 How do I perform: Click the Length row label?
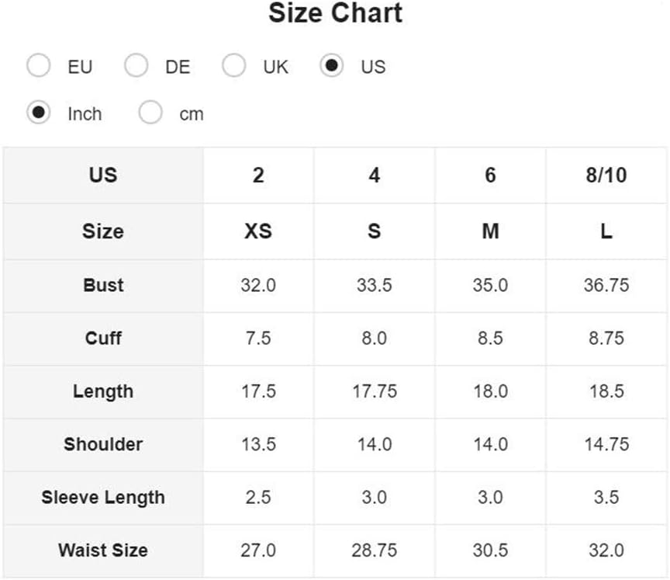click(103, 391)
